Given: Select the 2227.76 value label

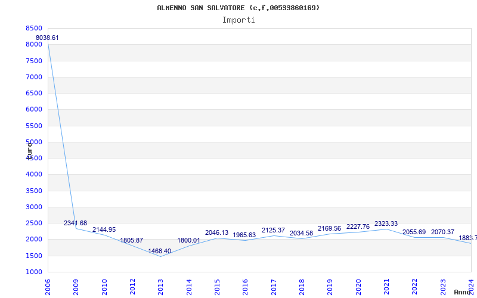Looking at the screenshot, I should (x=358, y=227).
